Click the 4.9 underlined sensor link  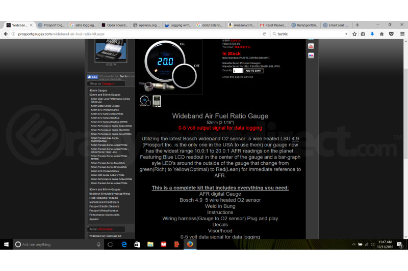(295, 139)
